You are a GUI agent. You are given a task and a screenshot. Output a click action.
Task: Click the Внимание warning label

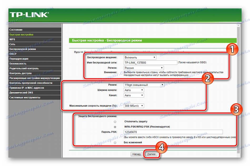(110, 72)
